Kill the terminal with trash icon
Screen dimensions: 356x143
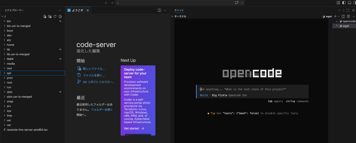[348, 16]
